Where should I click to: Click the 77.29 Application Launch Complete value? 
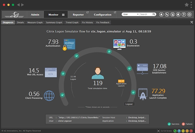click(158, 91)
